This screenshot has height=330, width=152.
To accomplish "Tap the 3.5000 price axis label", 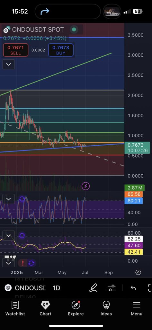I will [x=136, y=35].
